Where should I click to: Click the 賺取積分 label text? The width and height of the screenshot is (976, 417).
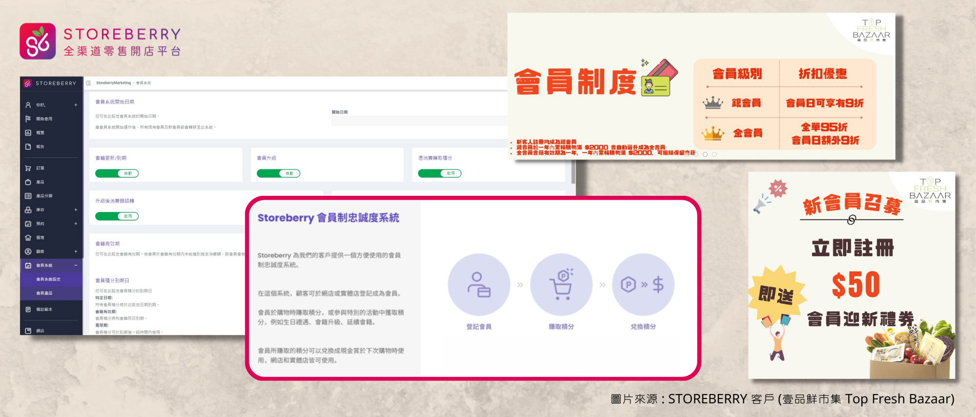pos(561,327)
